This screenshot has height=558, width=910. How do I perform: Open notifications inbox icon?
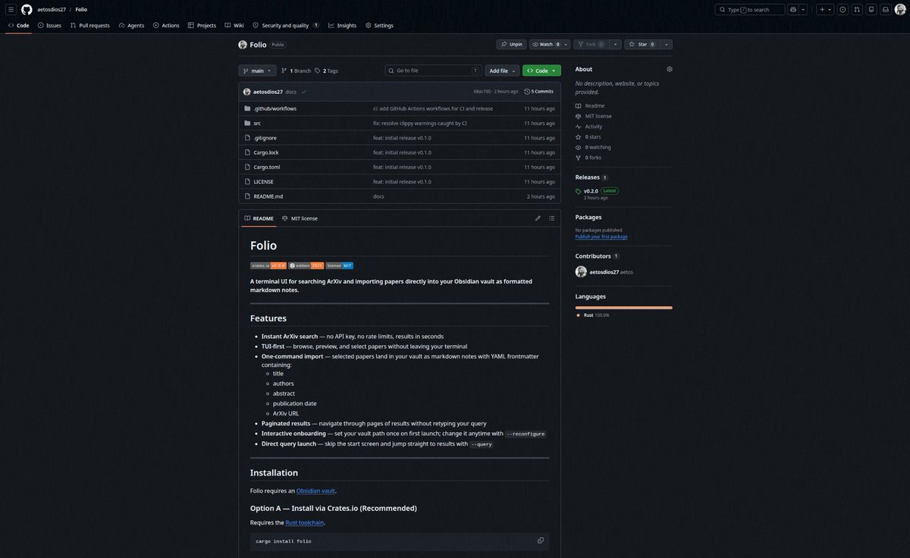tap(885, 9)
